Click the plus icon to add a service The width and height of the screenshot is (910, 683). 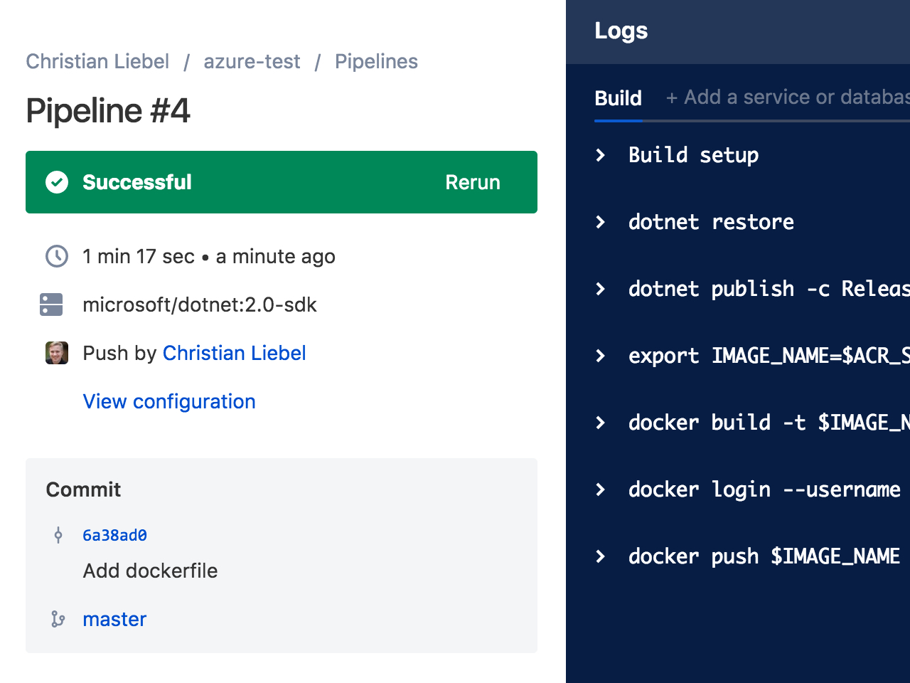pyautogui.click(x=671, y=97)
